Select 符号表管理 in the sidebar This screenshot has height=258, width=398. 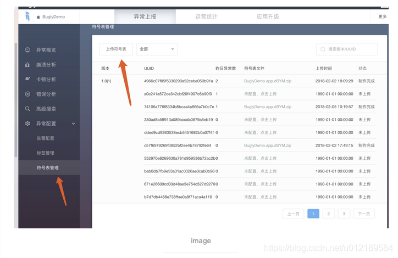[x=49, y=167]
